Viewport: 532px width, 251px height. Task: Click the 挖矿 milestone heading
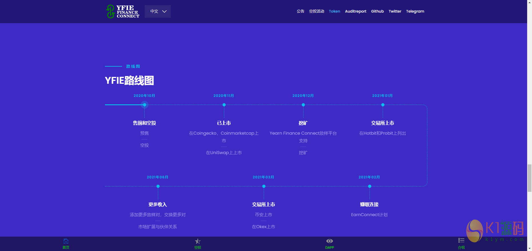tap(303, 123)
